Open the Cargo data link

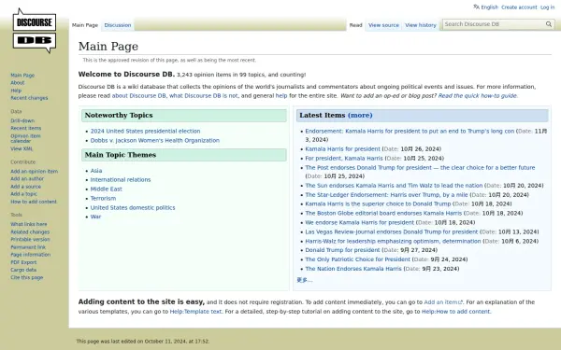[23, 270]
